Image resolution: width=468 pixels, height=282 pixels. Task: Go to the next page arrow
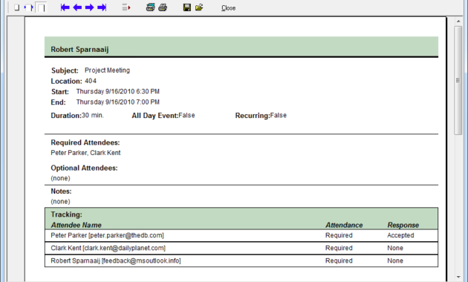click(x=89, y=7)
